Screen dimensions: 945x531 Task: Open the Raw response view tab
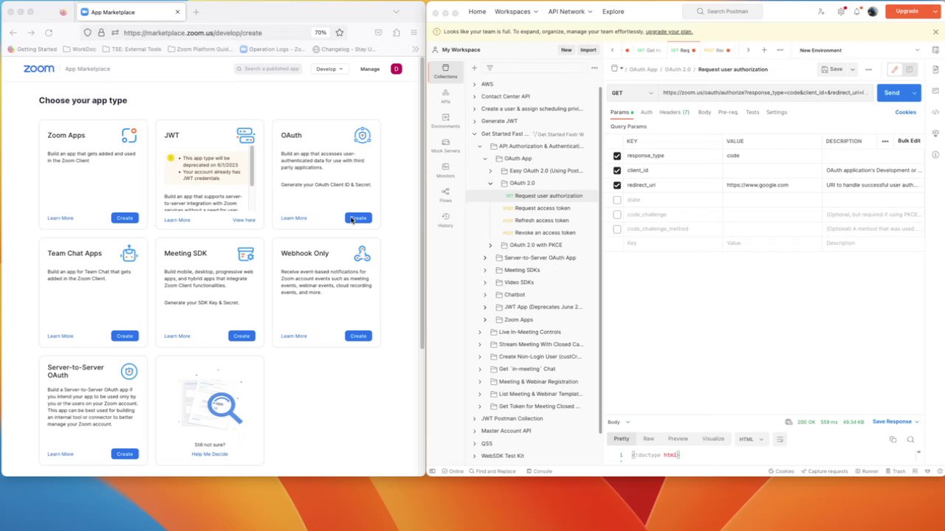click(648, 439)
